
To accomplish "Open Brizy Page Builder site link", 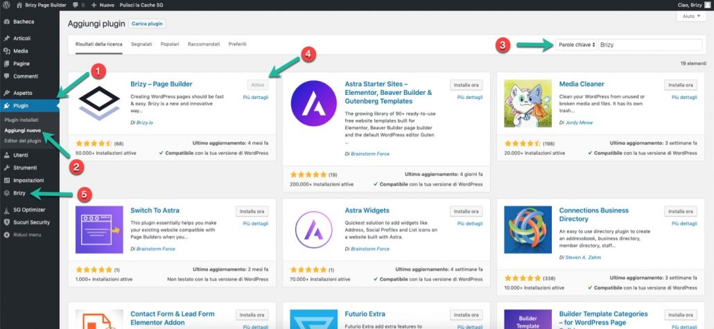I will point(42,5).
